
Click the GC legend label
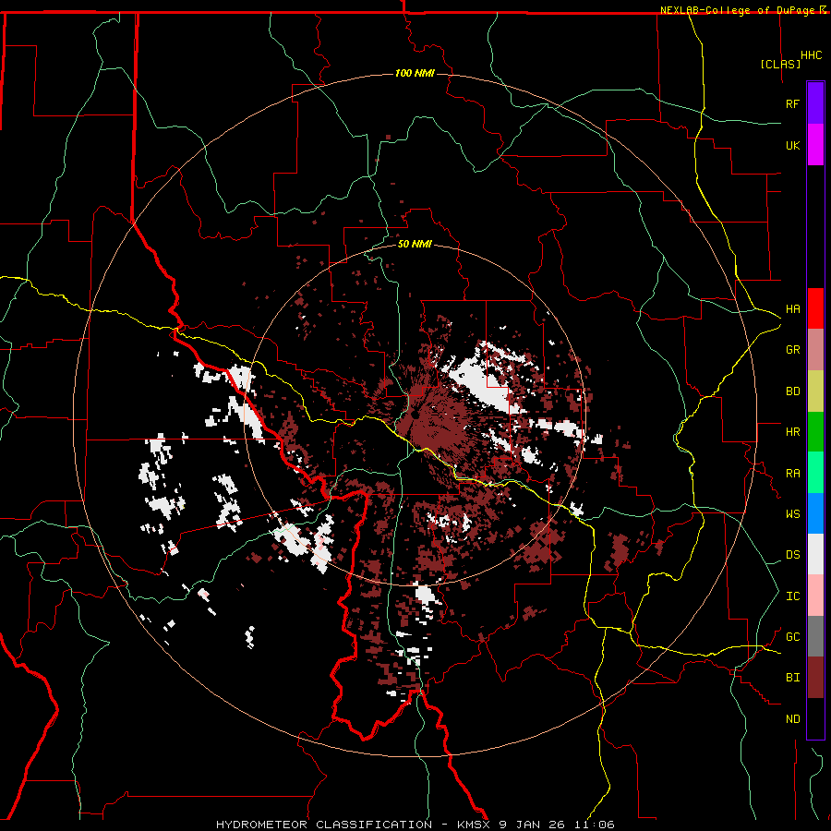[792, 637]
